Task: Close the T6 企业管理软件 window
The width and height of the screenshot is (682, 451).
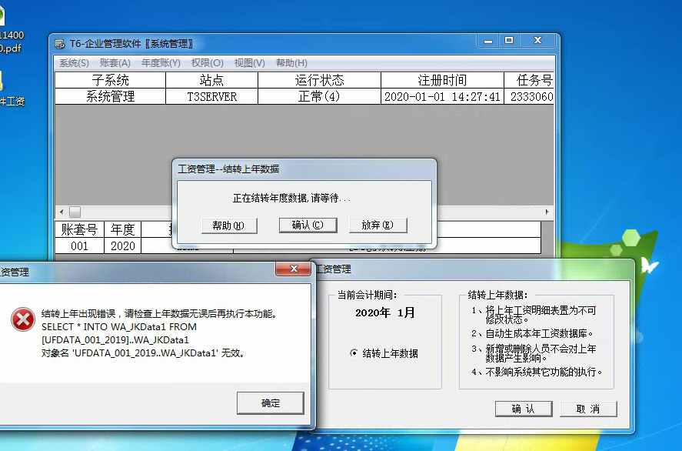Action: point(537,41)
